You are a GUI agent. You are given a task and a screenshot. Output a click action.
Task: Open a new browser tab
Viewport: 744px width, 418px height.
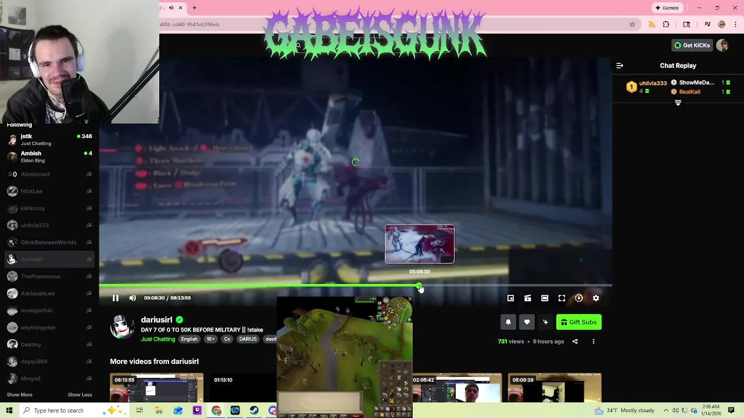click(x=194, y=8)
